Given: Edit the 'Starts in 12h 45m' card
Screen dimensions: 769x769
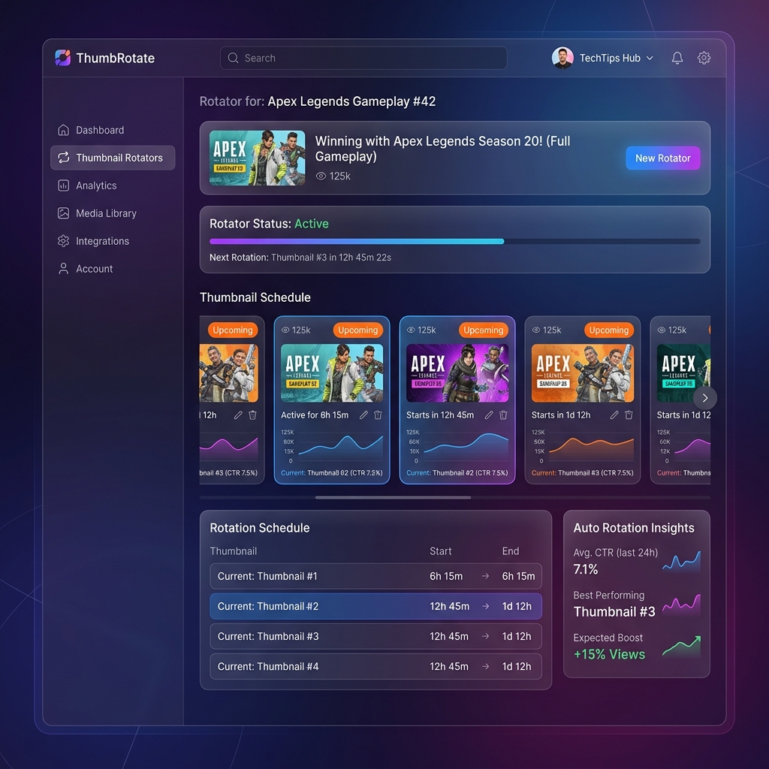Looking at the screenshot, I should [x=489, y=415].
